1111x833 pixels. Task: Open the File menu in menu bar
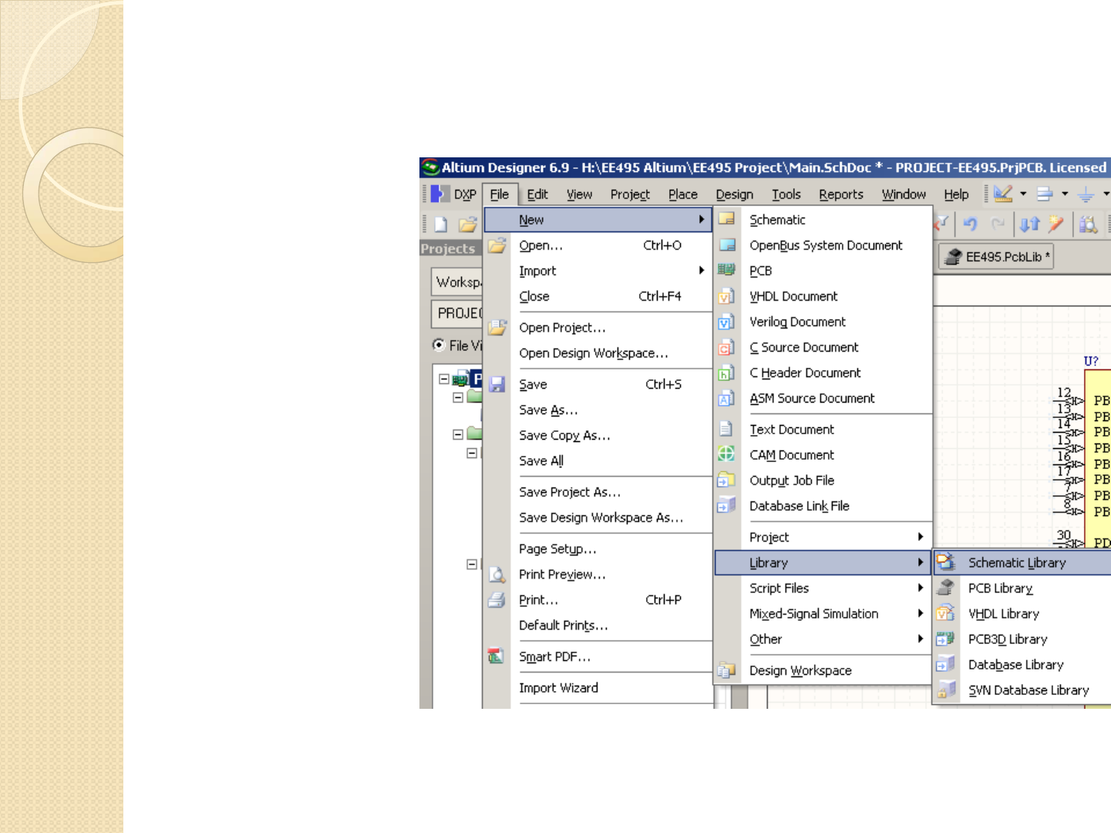[500, 194]
